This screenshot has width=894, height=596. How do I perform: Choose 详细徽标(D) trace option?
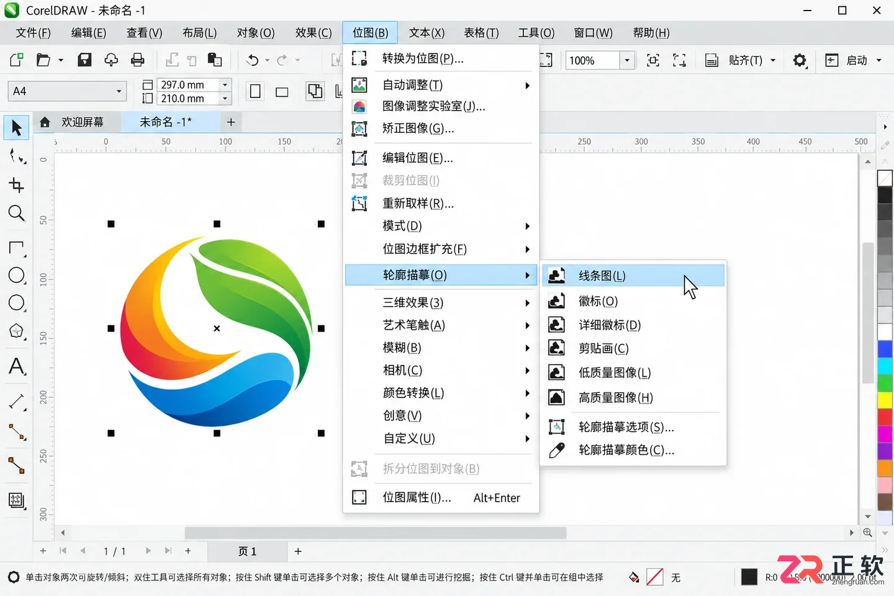coord(633,325)
